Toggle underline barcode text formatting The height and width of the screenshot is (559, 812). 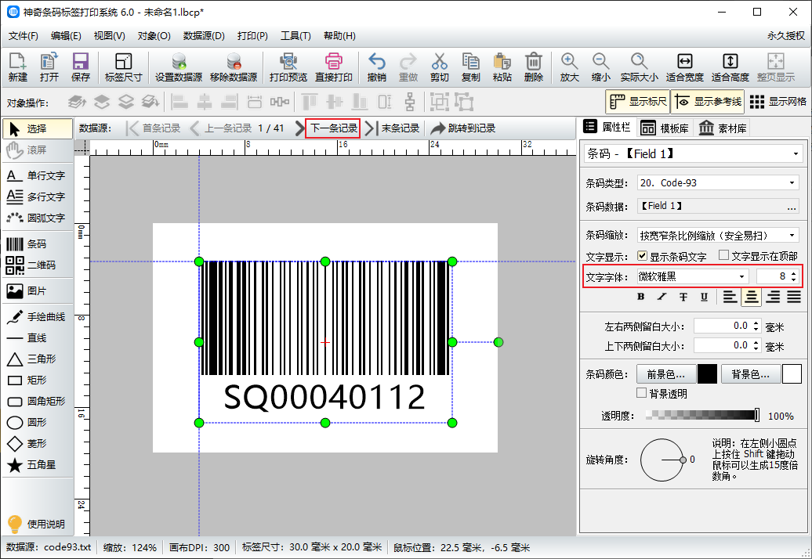[704, 297]
